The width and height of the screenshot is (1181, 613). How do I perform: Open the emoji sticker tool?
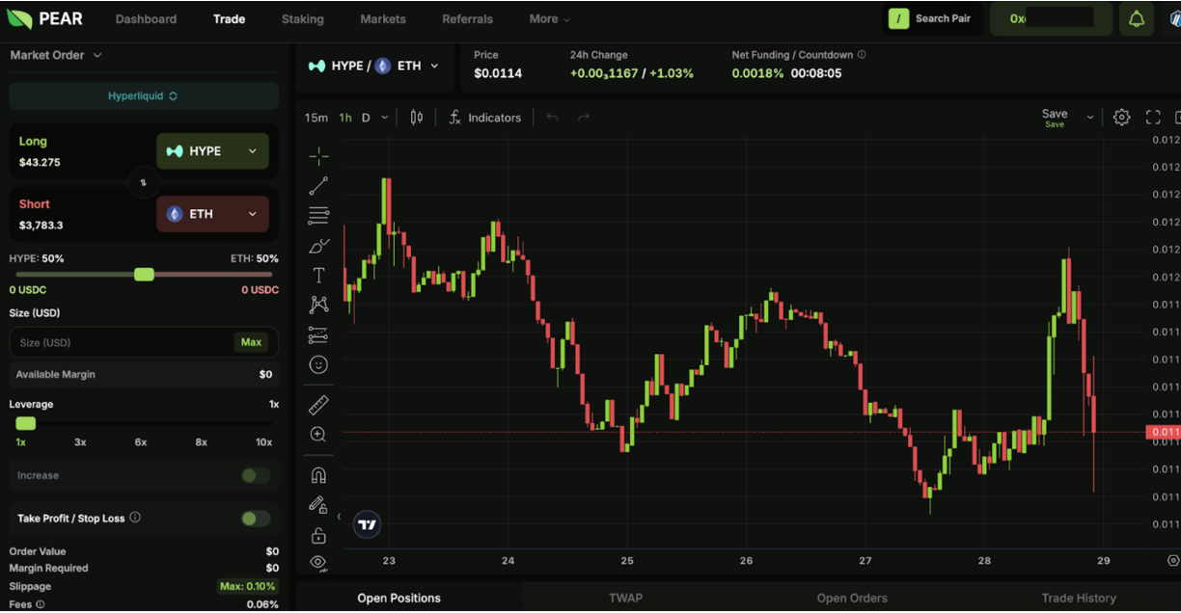[x=318, y=365]
